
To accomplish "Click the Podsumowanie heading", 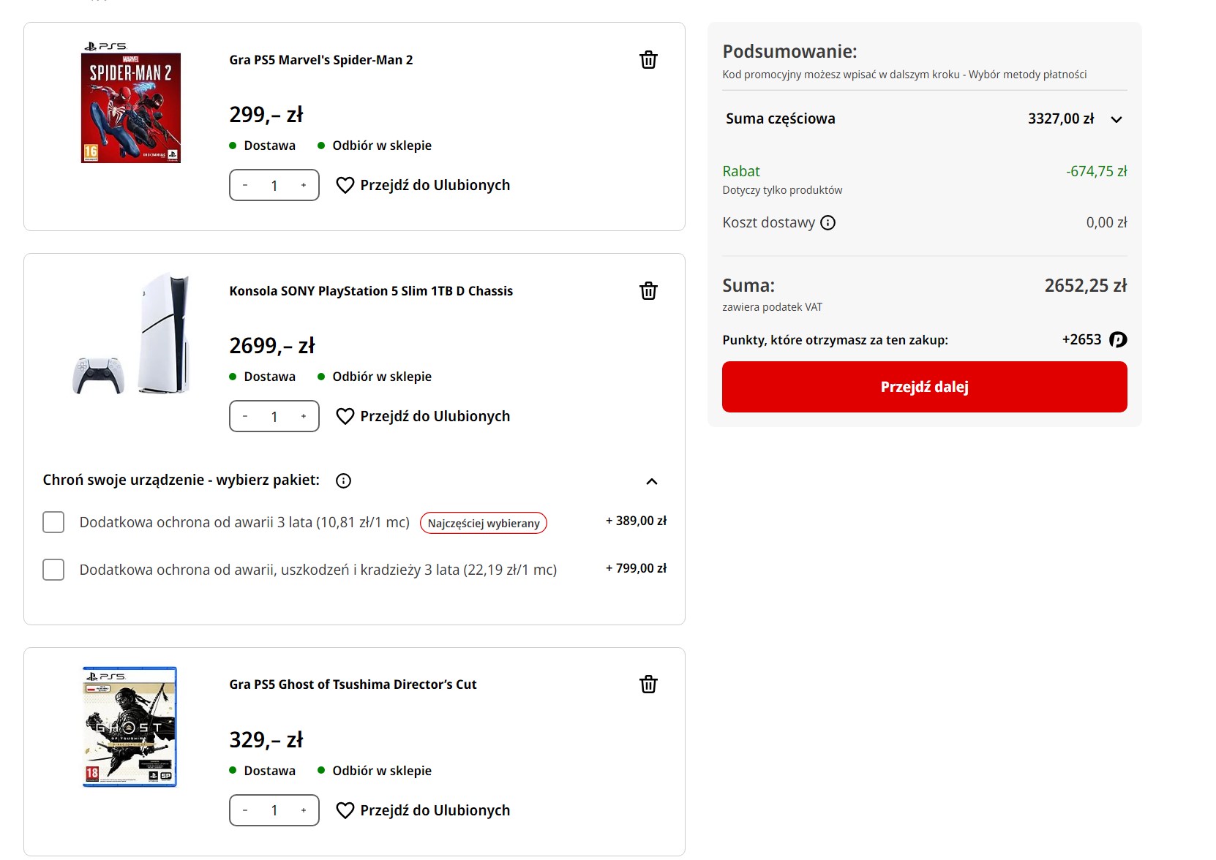I will click(789, 51).
